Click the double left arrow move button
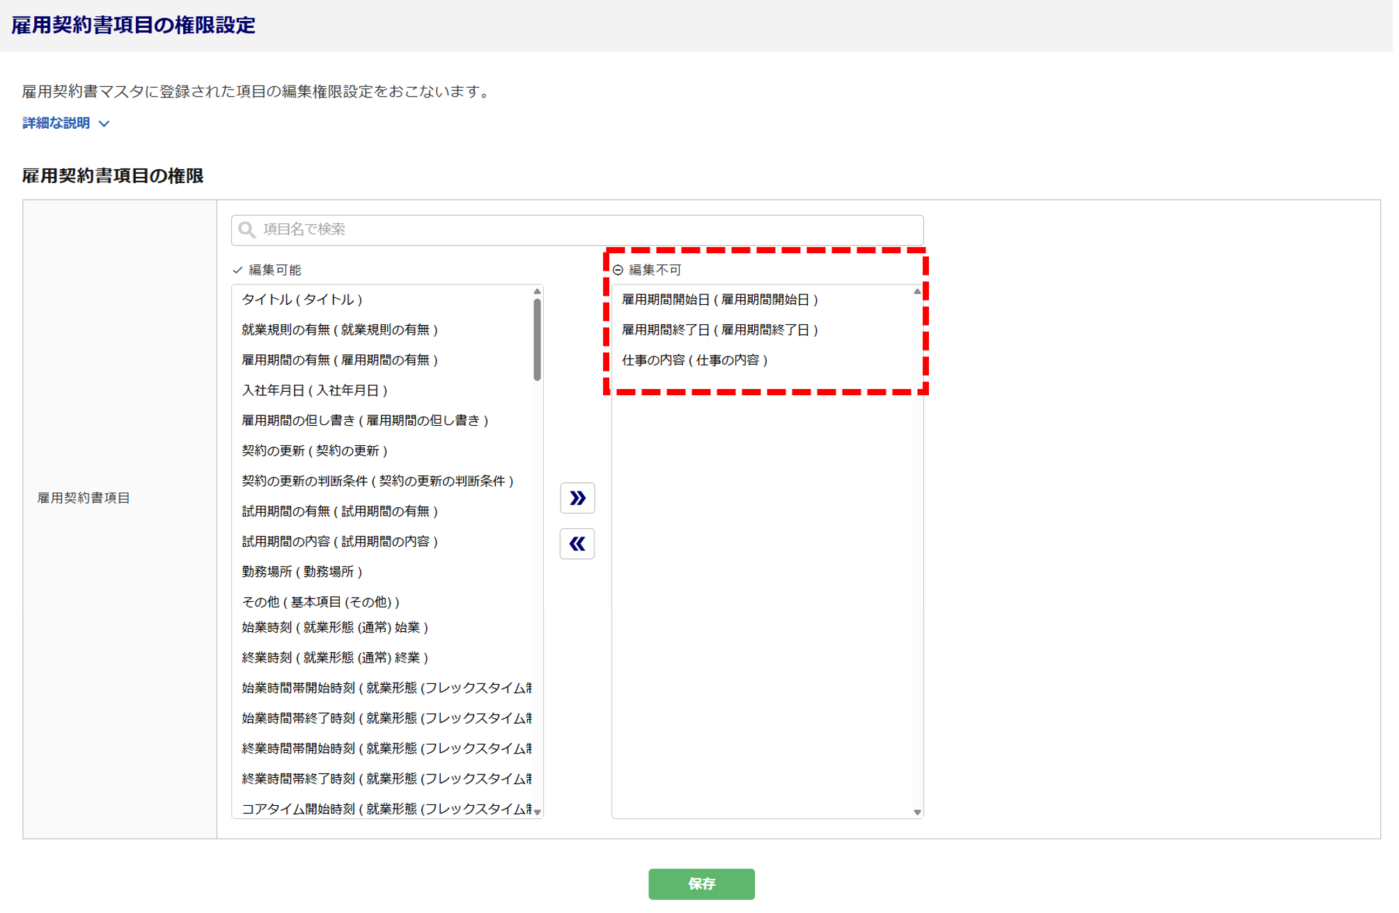 point(577,543)
